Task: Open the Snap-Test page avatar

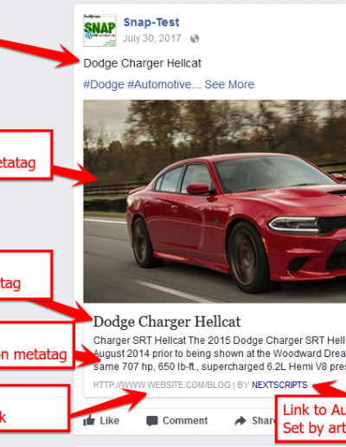Action: tap(99, 30)
